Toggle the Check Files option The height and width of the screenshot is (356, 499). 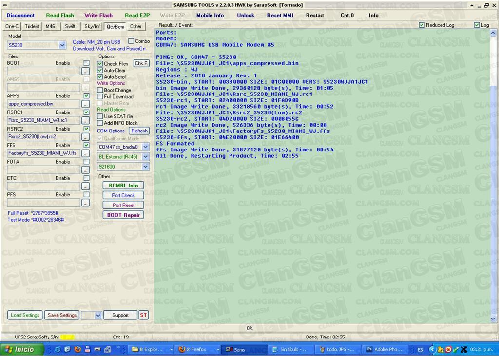100,64
